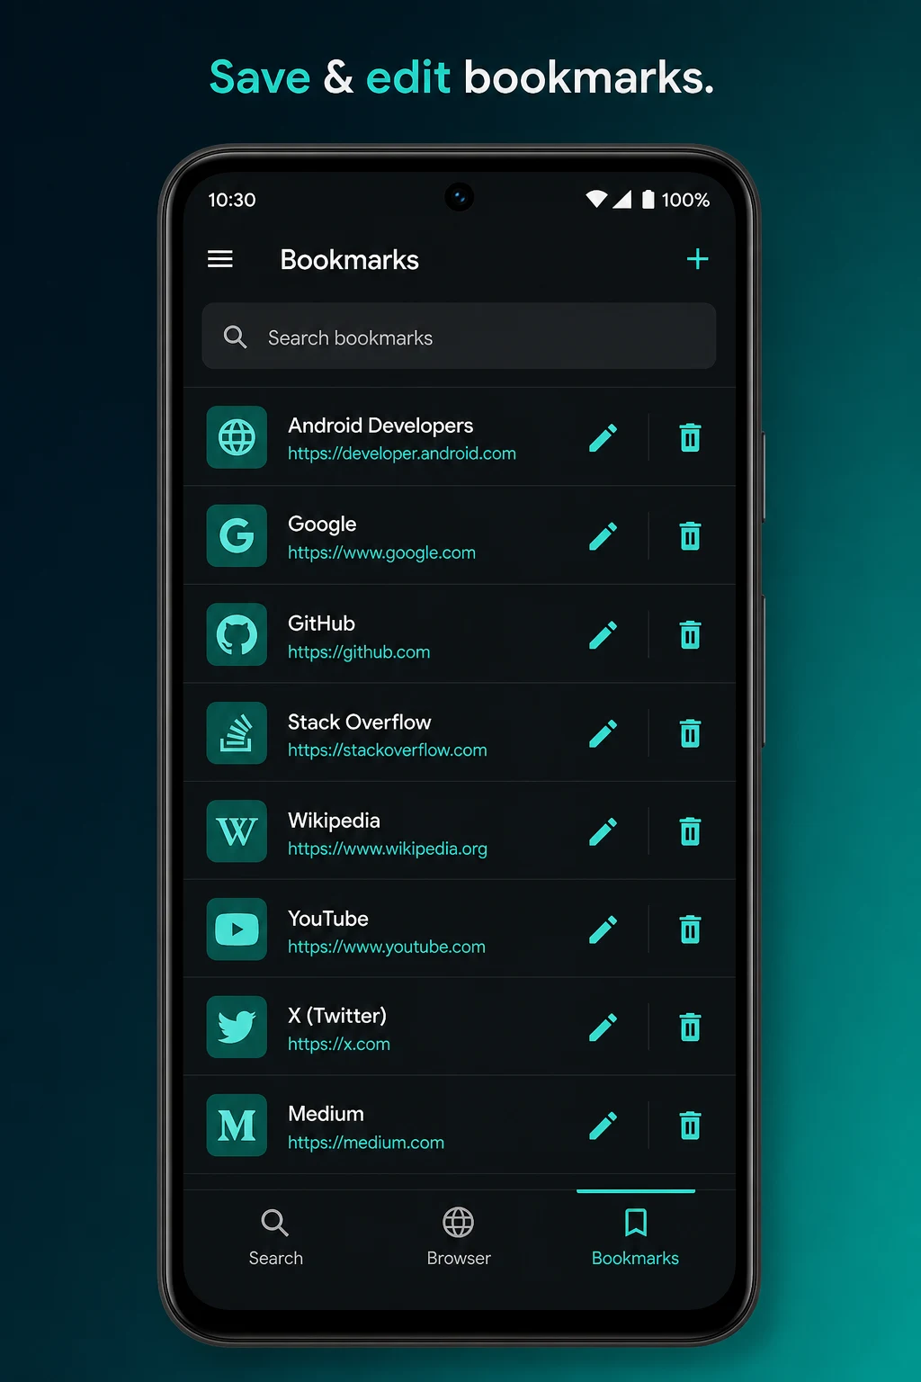Viewport: 921px width, 1382px height.
Task: Click the GitHub octocat favicon
Action: (x=237, y=634)
